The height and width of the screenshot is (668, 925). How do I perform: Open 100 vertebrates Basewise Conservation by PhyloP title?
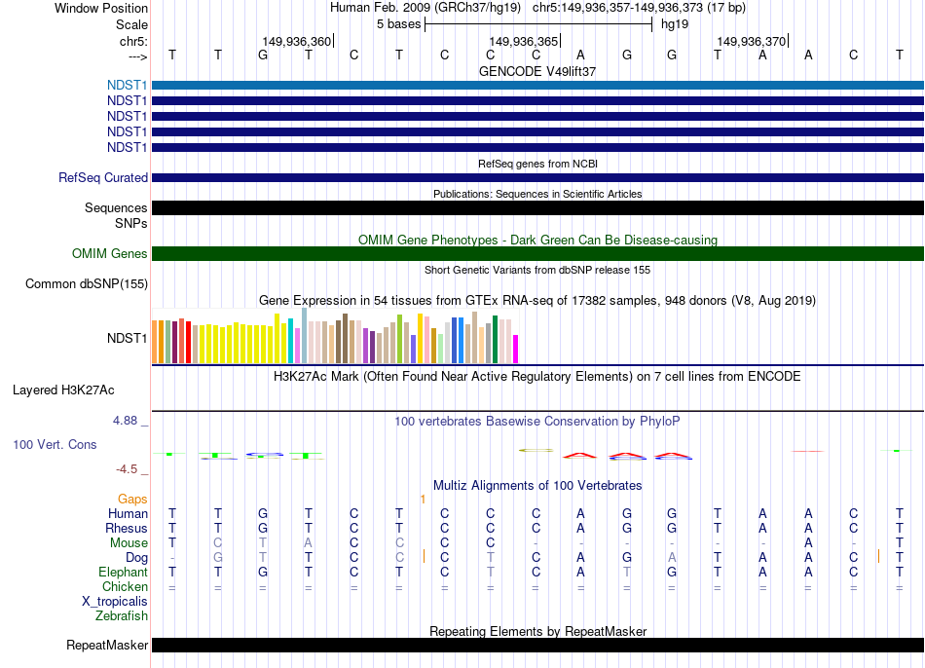coord(537,422)
